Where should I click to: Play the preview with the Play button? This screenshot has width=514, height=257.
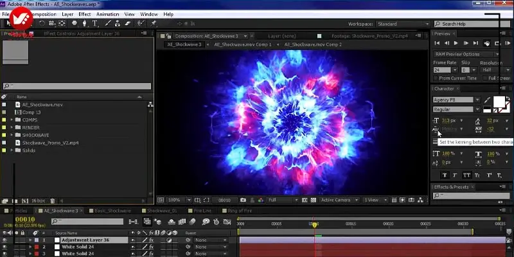click(x=456, y=43)
